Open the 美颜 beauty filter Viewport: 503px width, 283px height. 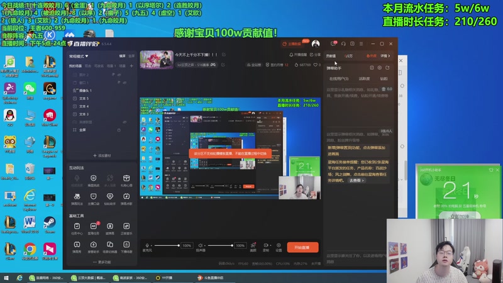coord(253,247)
